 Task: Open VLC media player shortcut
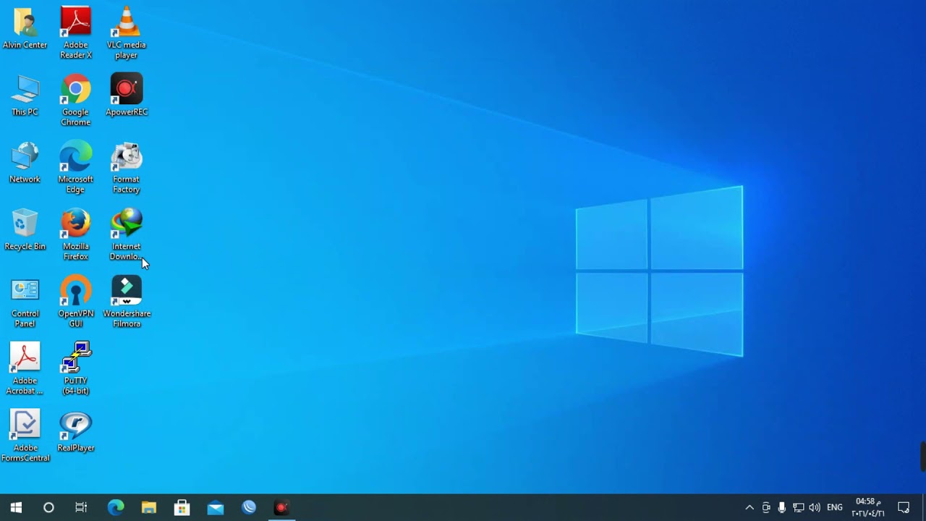(127, 33)
